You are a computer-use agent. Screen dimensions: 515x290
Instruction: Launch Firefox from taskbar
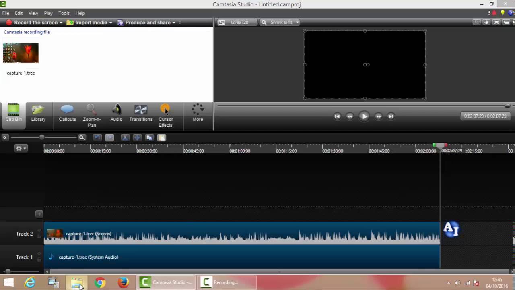[x=123, y=282]
